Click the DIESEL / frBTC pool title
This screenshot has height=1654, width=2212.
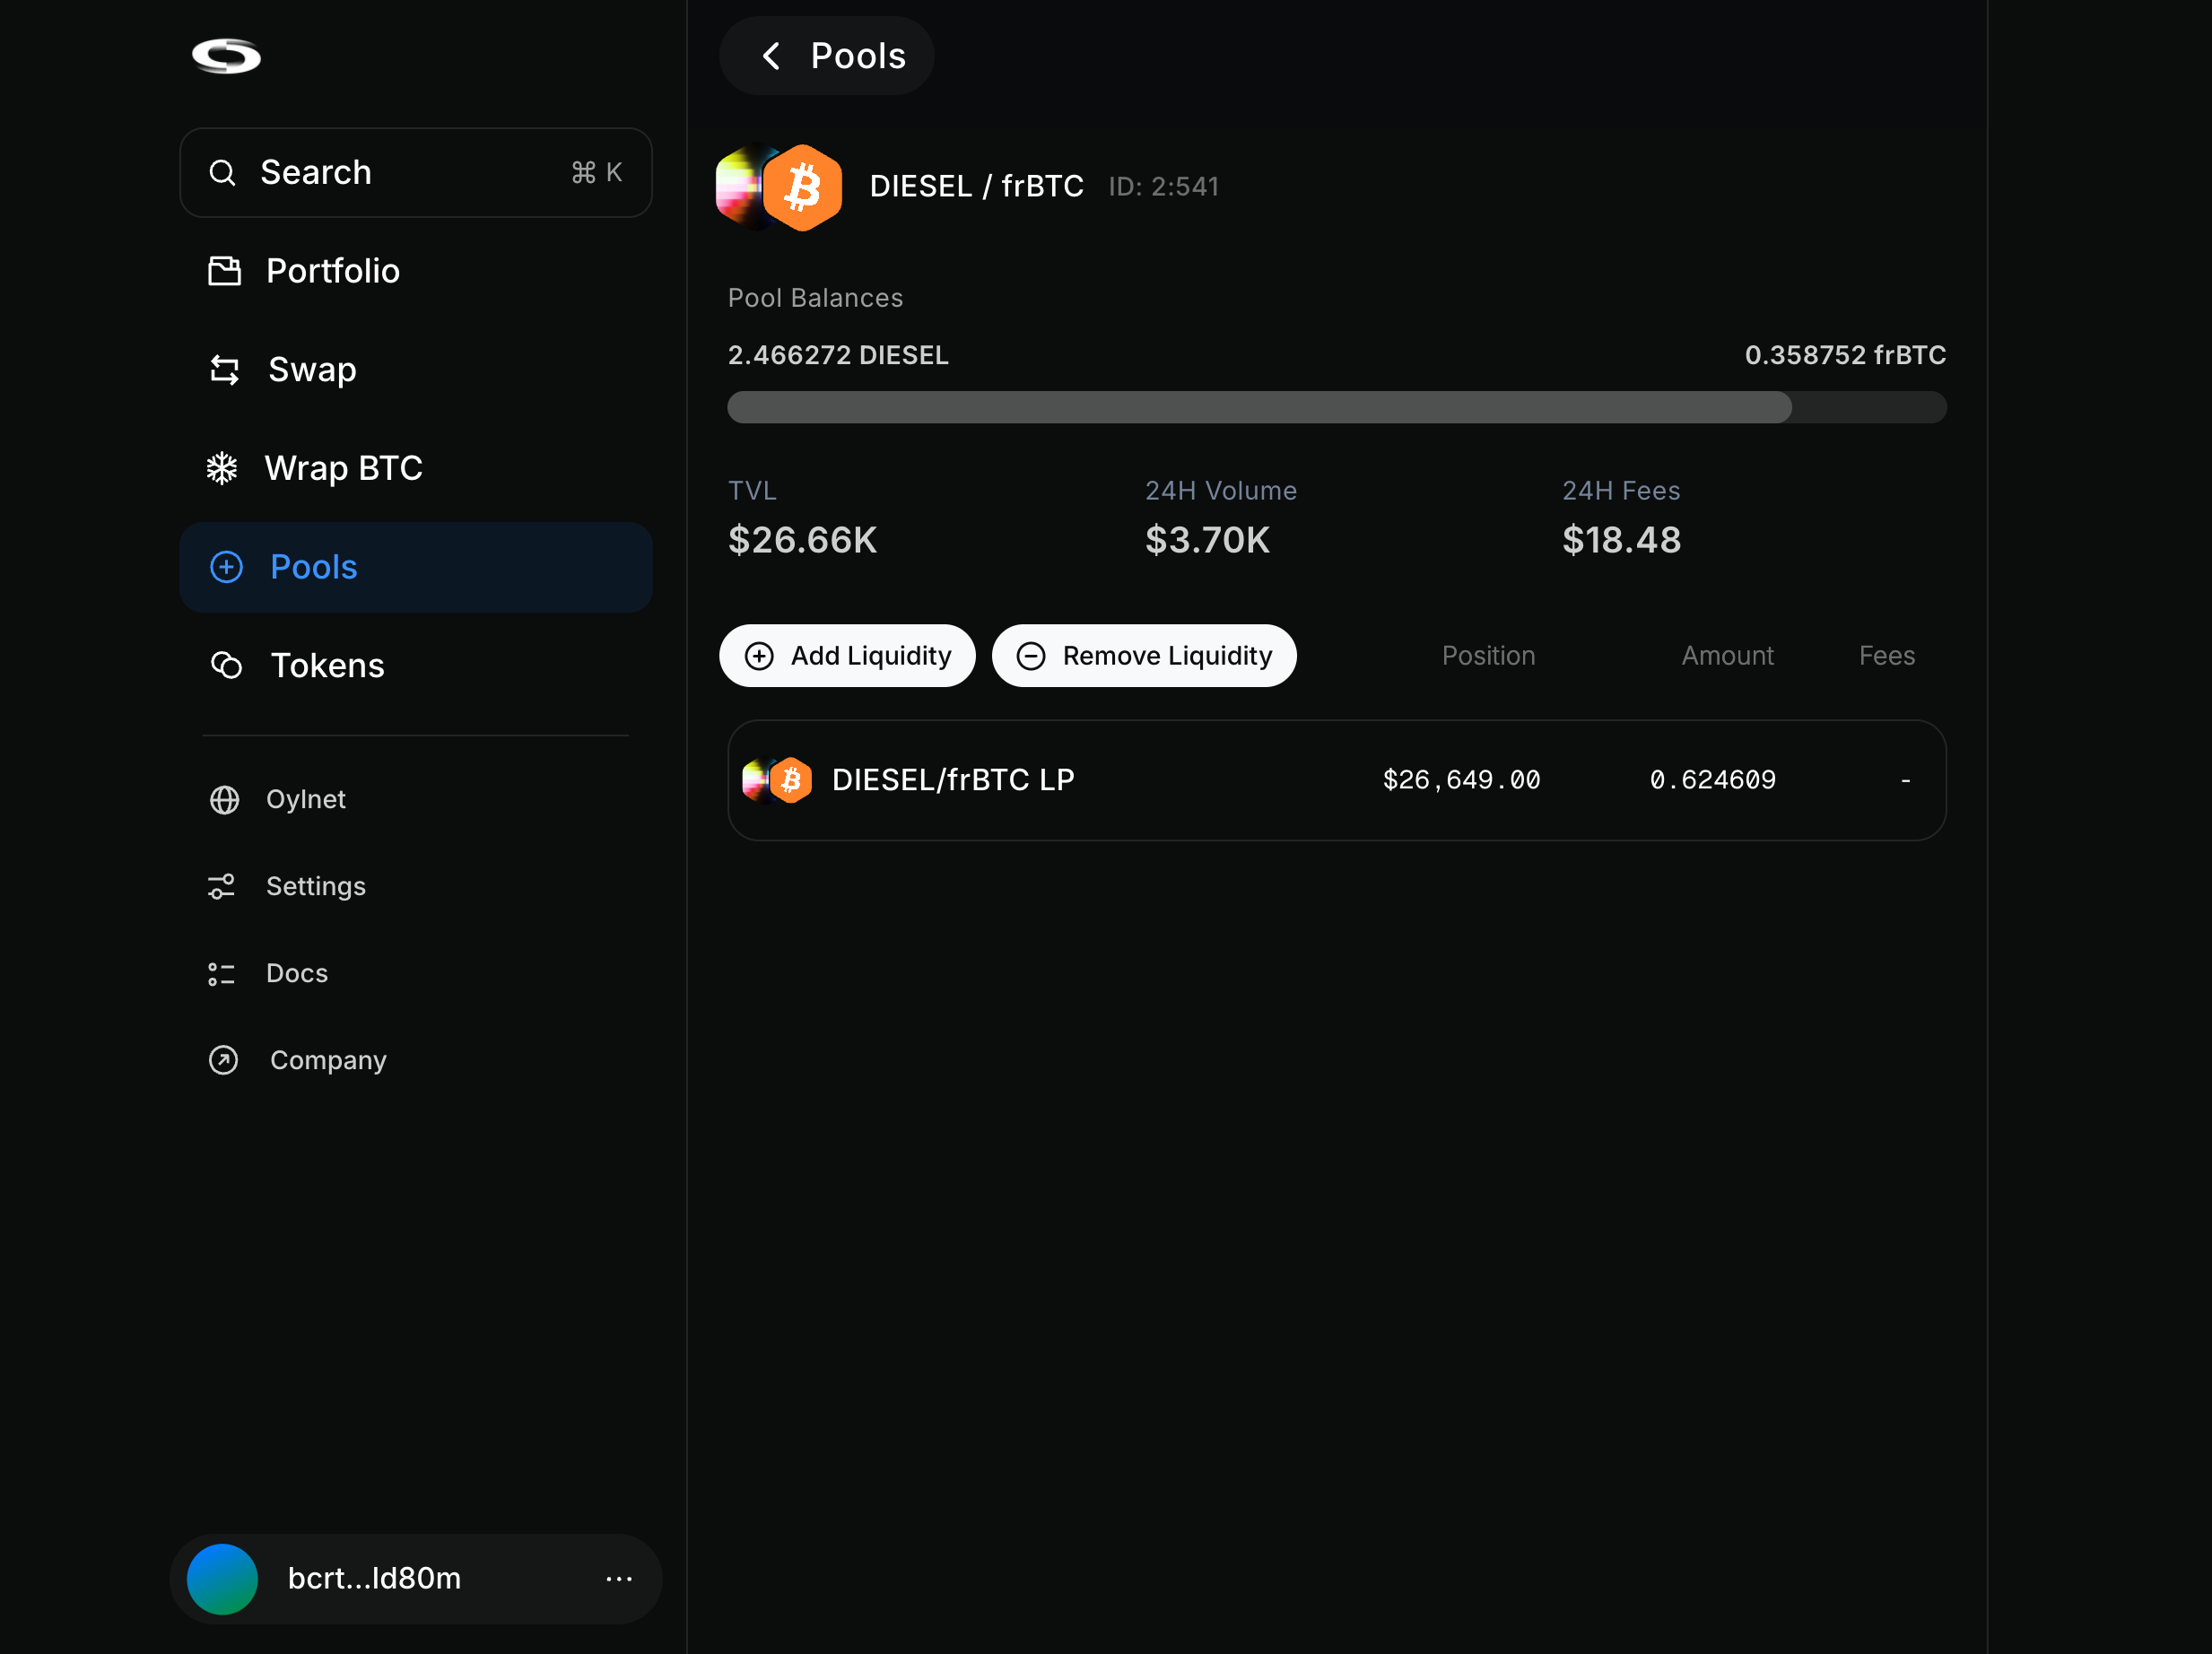point(976,187)
